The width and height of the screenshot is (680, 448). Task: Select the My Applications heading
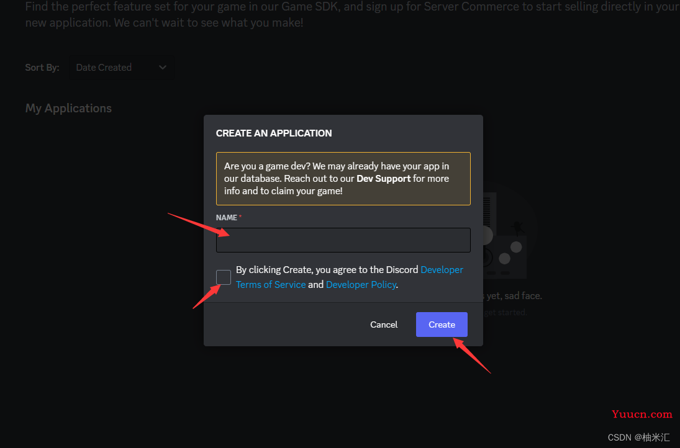pos(68,109)
